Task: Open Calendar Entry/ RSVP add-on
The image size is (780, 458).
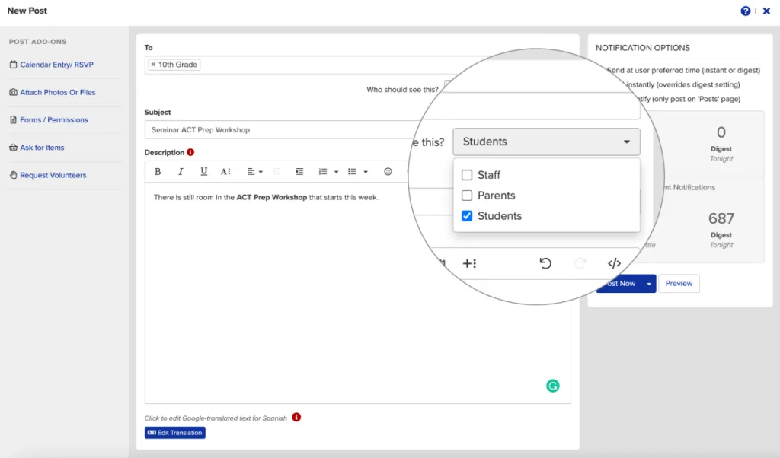Action: 56,65
